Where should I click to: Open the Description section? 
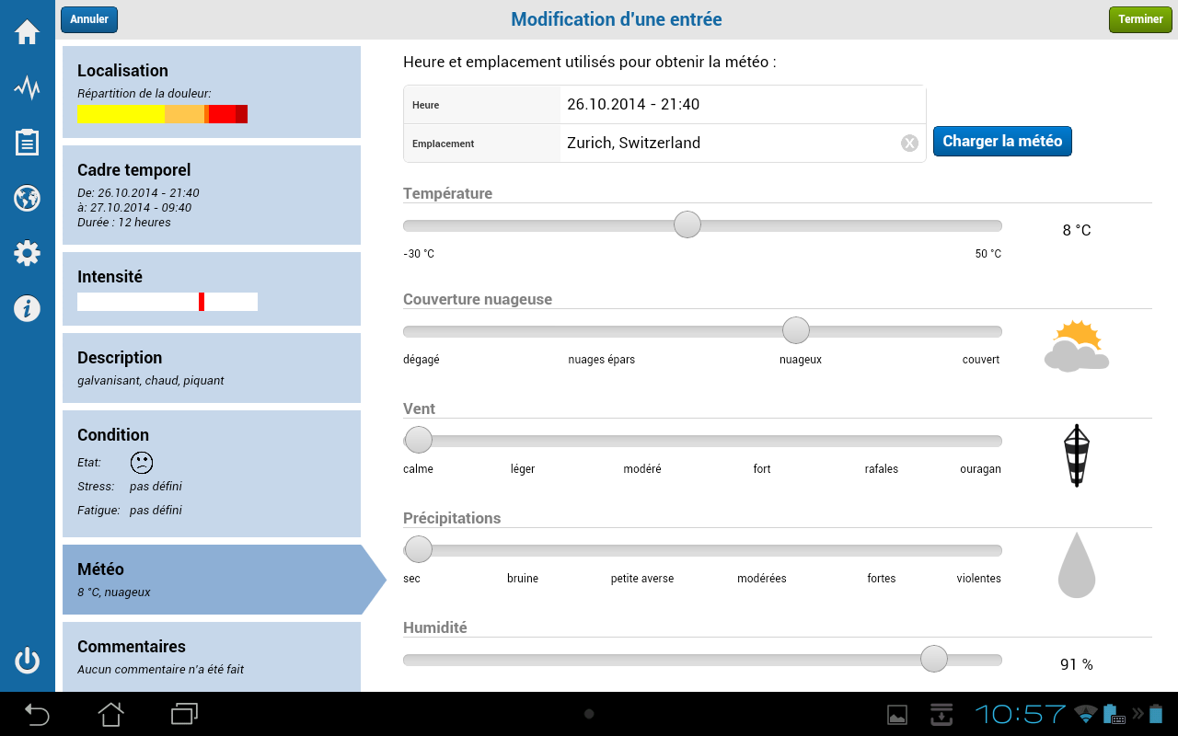212,368
